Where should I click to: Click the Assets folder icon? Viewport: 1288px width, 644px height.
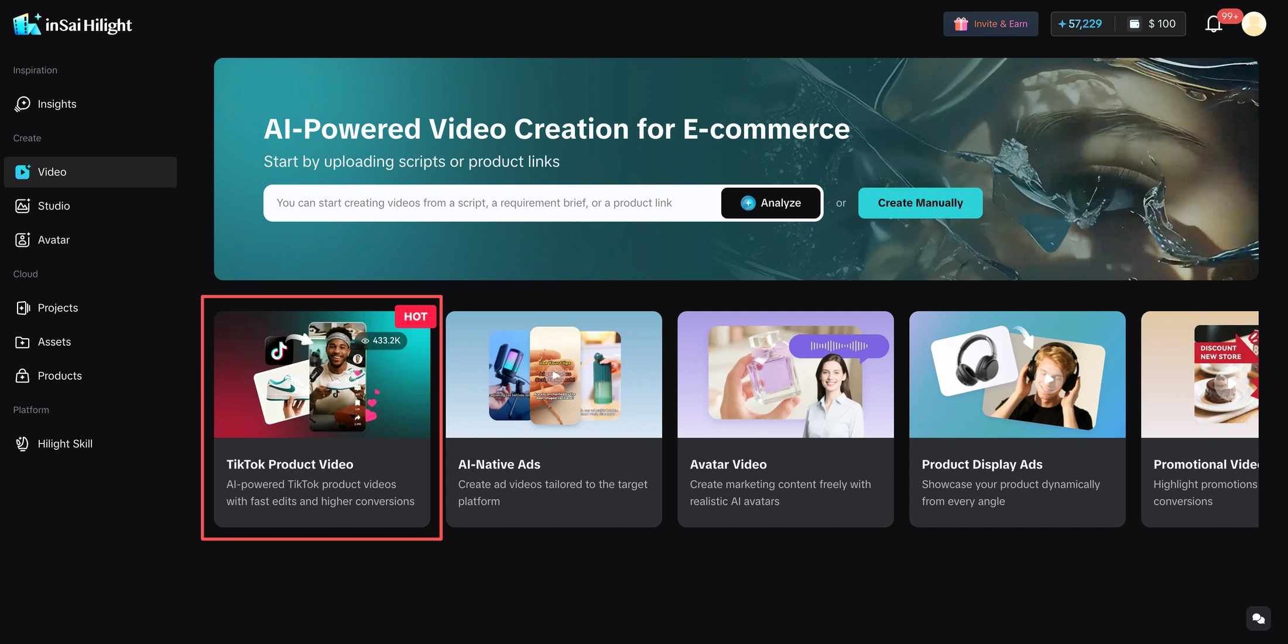[x=22, y=342]
